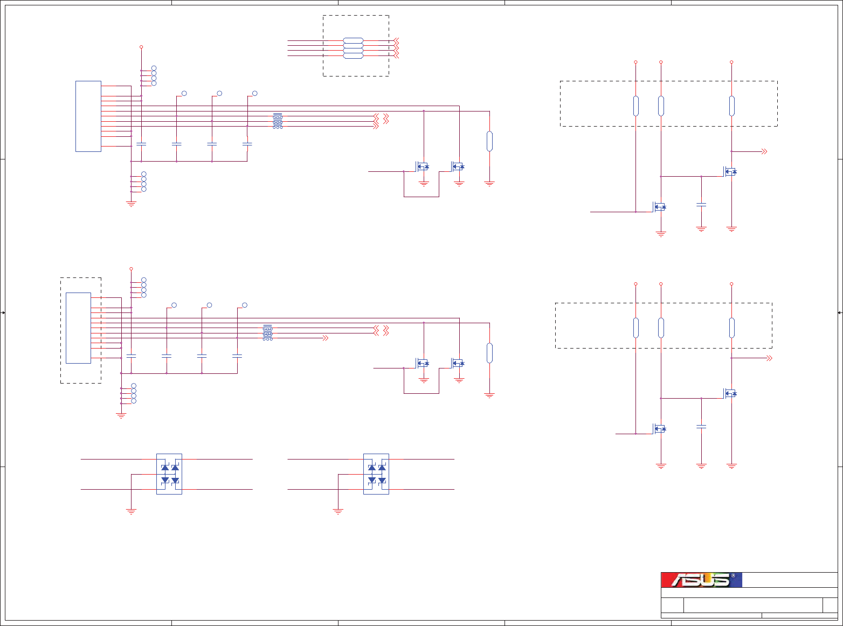This screenshot has width=843, height=626.
Task: Select the right diode array package at the bottom
Action: point(376,474)
